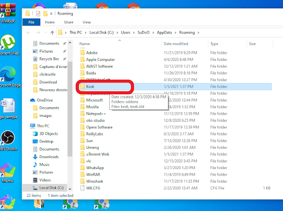This screenshot has height=211, width=283.
Task: Go up one folder level
Action: [x=52, y=33]
